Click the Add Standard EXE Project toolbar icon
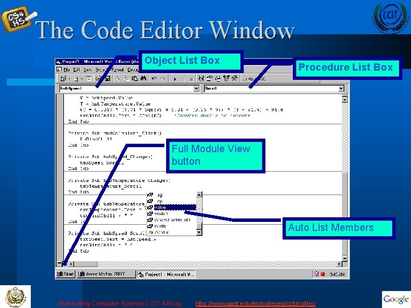 [63, 78]
